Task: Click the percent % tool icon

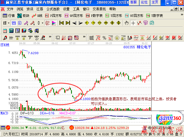Action: tap(104, 38)
